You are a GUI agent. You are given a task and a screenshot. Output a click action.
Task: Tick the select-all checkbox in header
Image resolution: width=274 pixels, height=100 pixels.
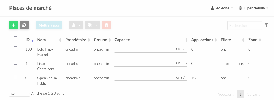[x=15, y=38]
